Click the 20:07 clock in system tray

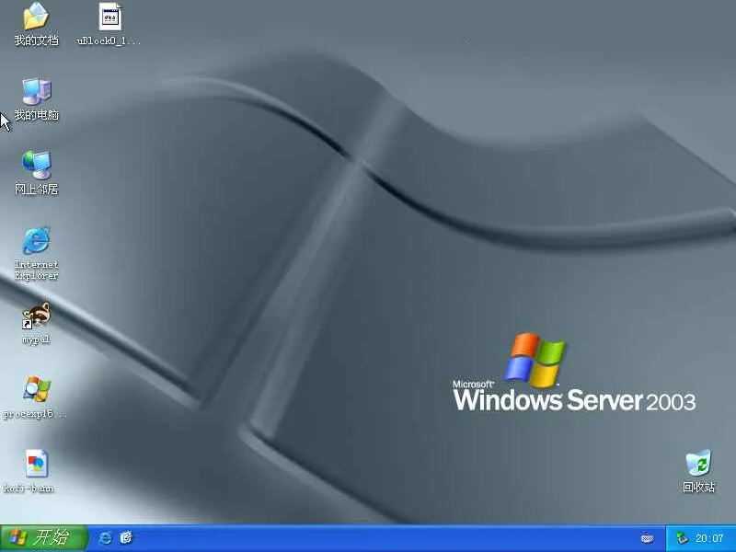[x=709, y=538]
